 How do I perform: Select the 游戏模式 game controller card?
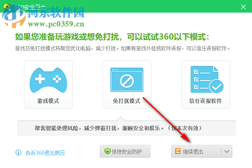pos(48,84)
